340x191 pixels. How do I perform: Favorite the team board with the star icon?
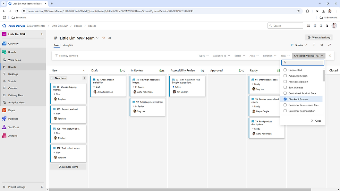(104, 38)
